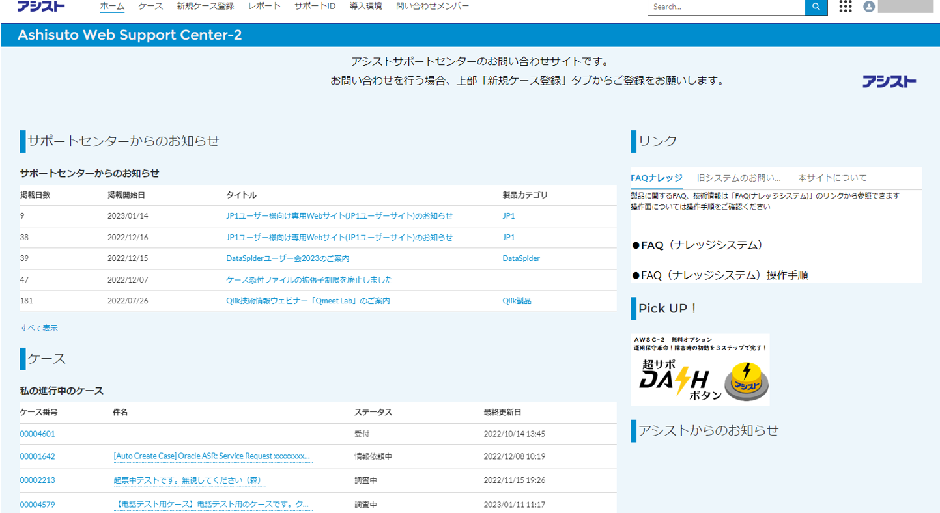The height and width of the screenshot is (513, 940).
Task: Go to the ケース menu tab
Action: pyautogui.click(x=150, y=7)
